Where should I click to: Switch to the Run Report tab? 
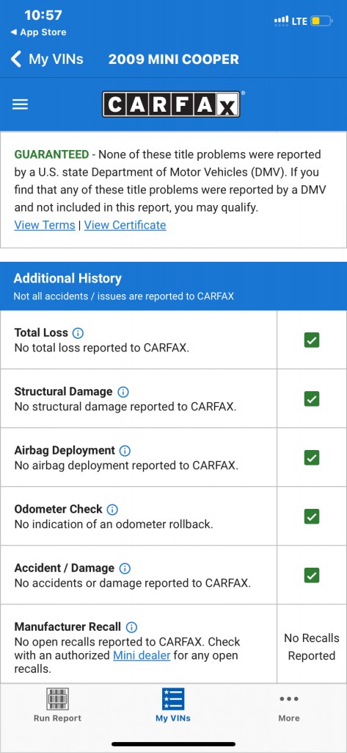point(57,705)
